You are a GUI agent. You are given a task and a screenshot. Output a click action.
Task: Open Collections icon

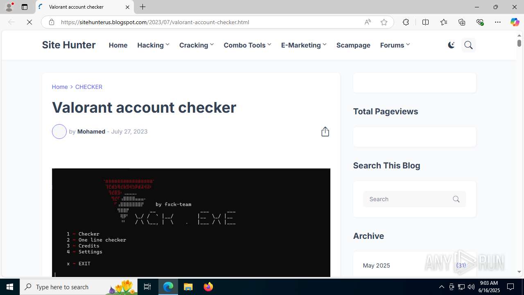(462, 22)
